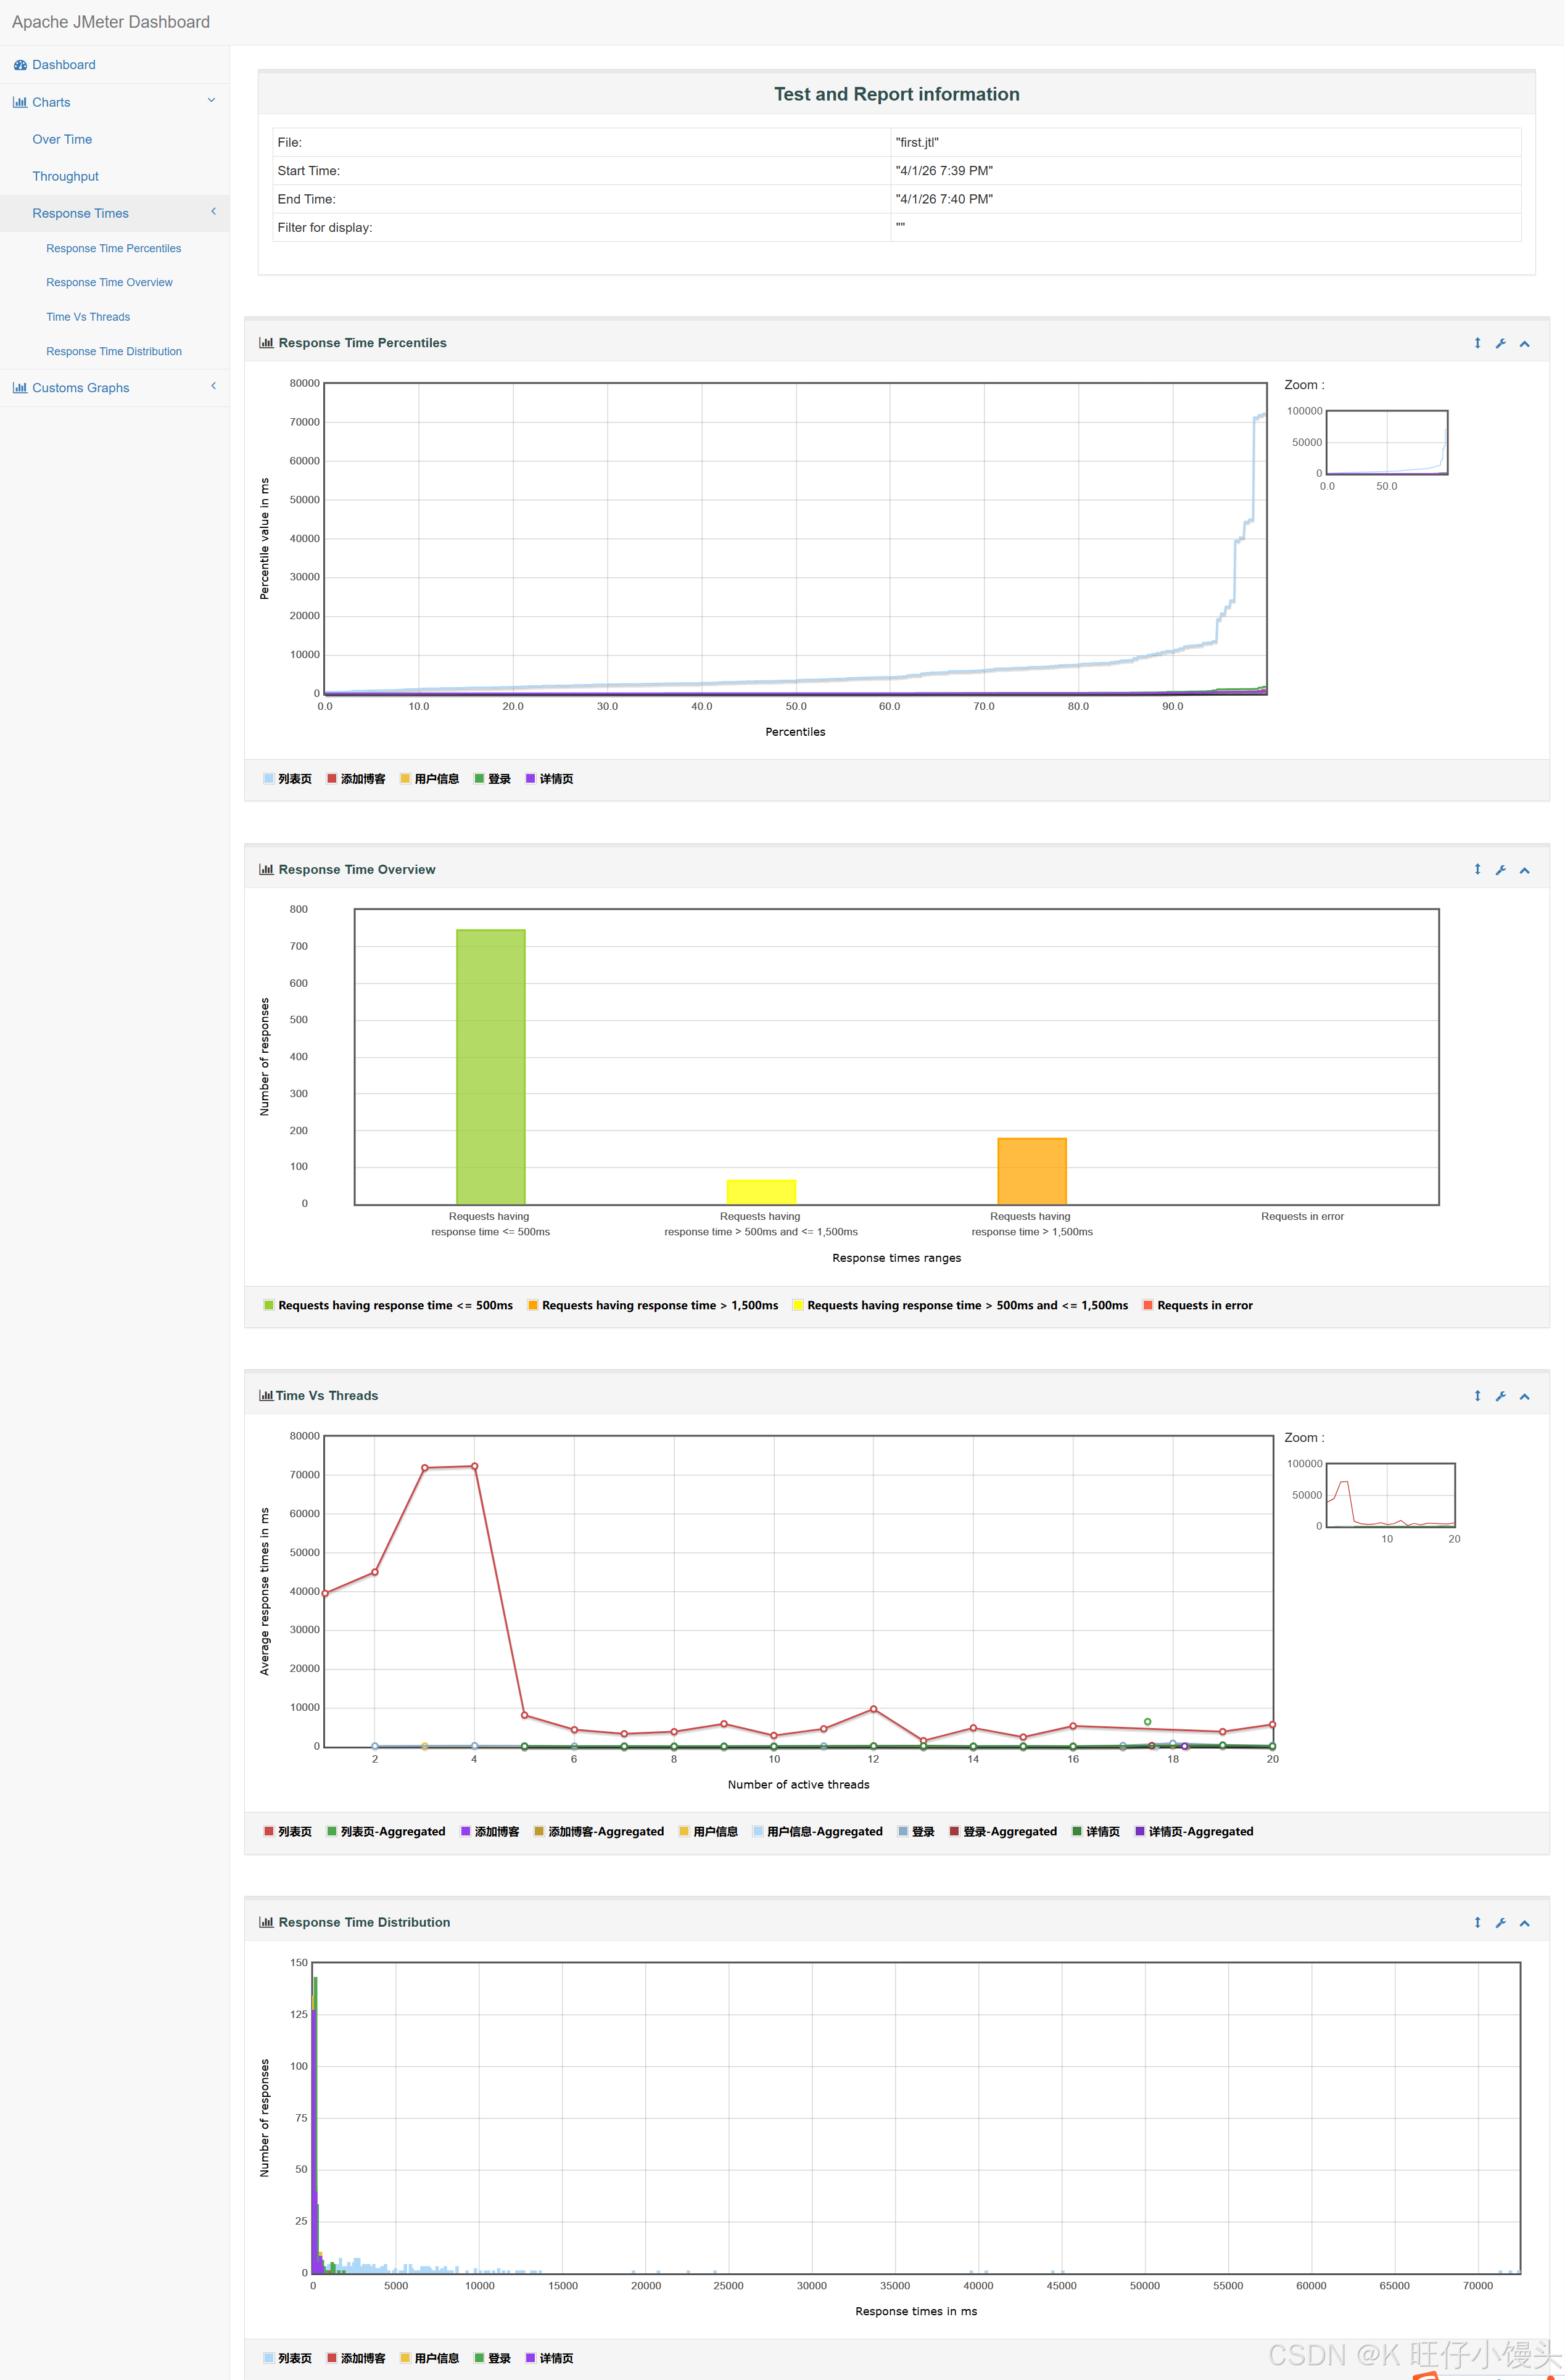Open the Over Time menu item
Image resolution: width=1565 pixels, height=2380 pixels.
[x=62, y=139]
